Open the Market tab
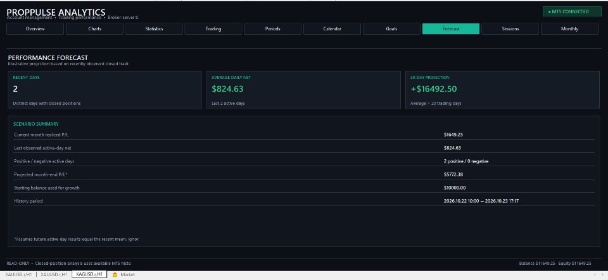 (x=127, y=274)
